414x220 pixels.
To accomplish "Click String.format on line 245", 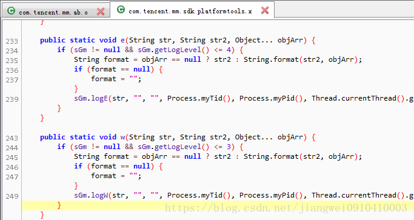I will pos(271,156).
